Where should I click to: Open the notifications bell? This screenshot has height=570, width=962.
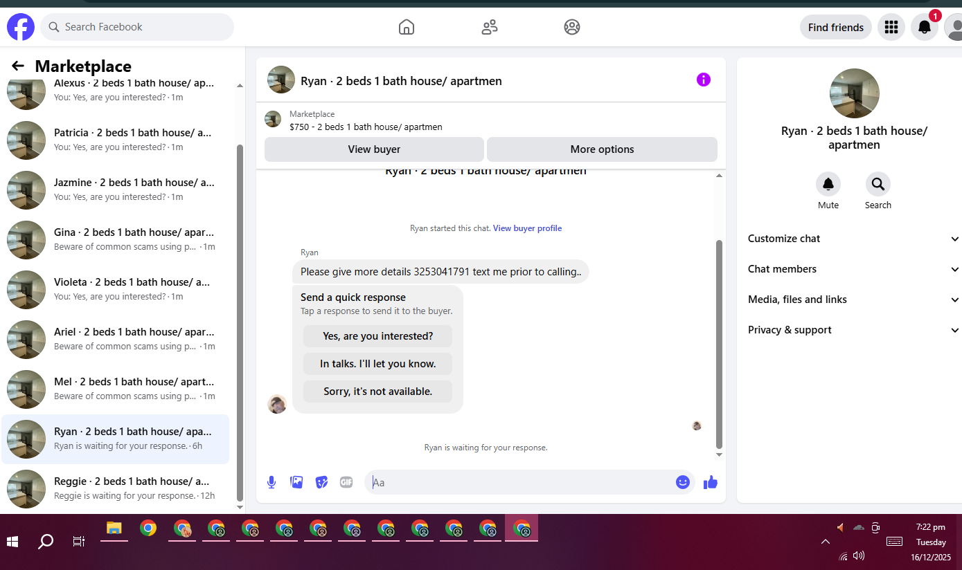pyautogui.click(x=925, y=27)
